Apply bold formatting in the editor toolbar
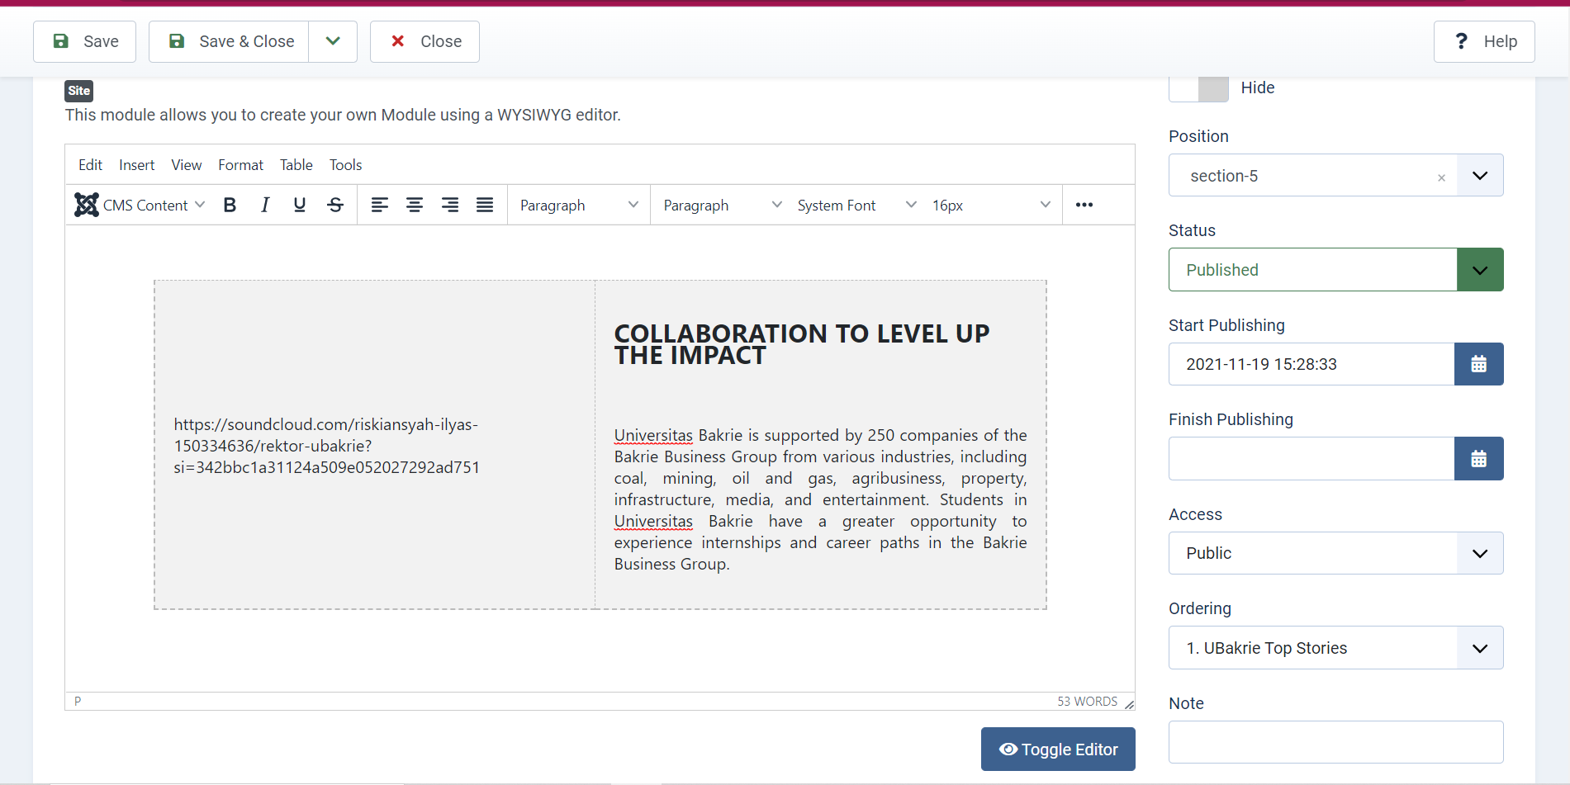Screen dimensions: 1570x785 point(230,206)
